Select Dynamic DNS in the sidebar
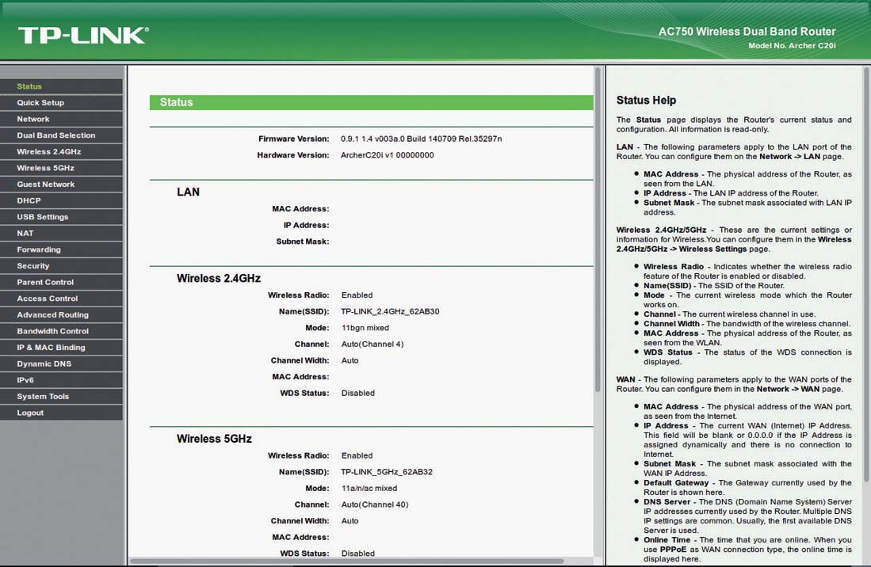 point(61,364)
